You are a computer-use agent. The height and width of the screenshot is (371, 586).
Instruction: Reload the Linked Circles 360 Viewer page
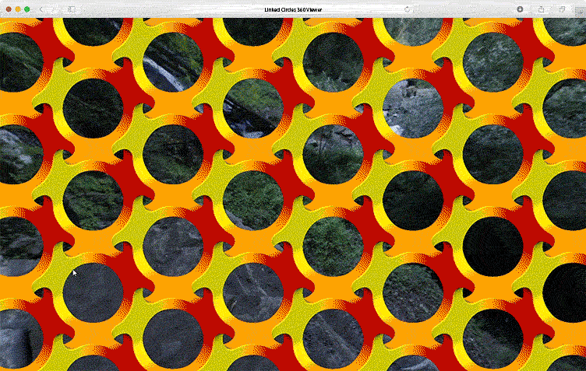tap(408, 9)
